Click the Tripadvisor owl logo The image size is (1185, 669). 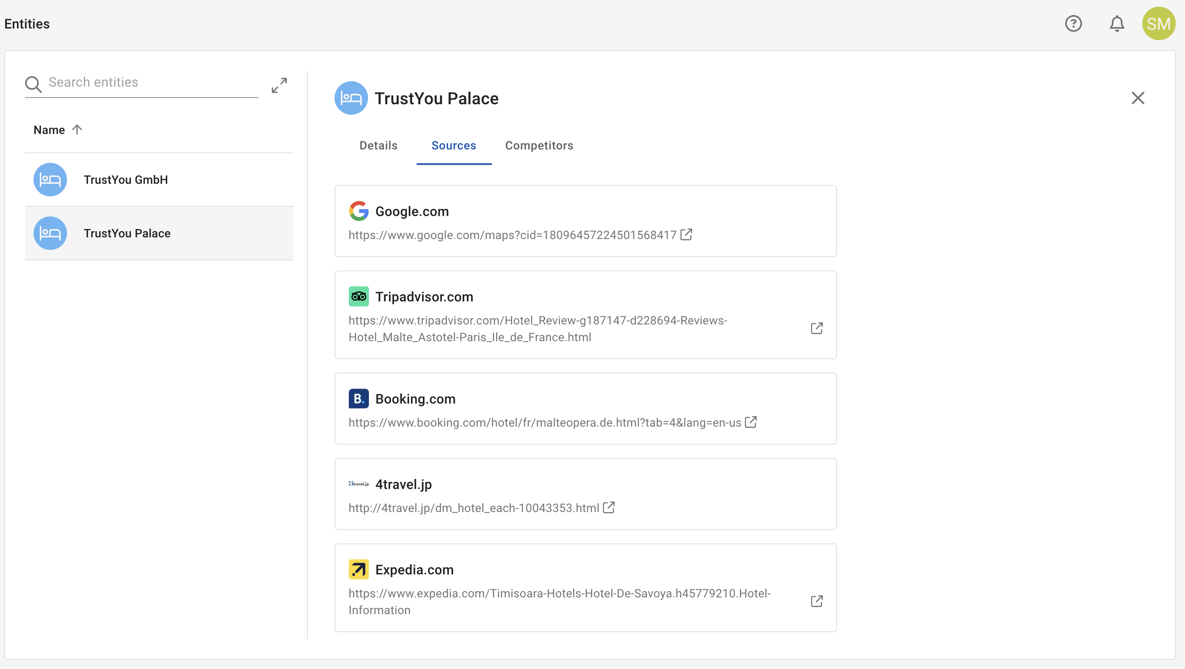(358, 296)
